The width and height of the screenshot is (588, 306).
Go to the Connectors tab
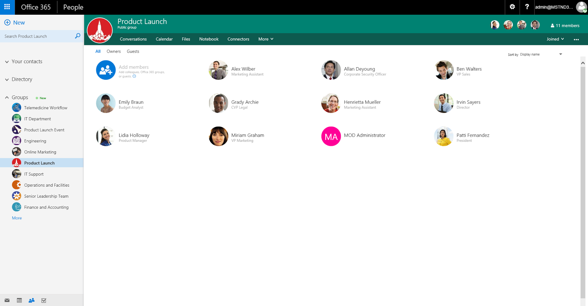tap(238, 39)
